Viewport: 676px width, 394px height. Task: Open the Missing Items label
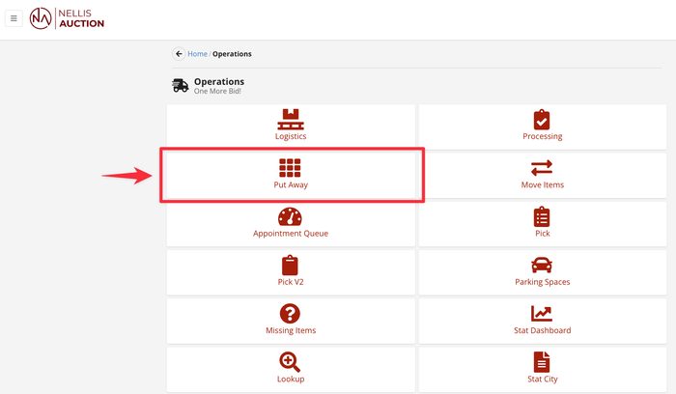point(291,330)
